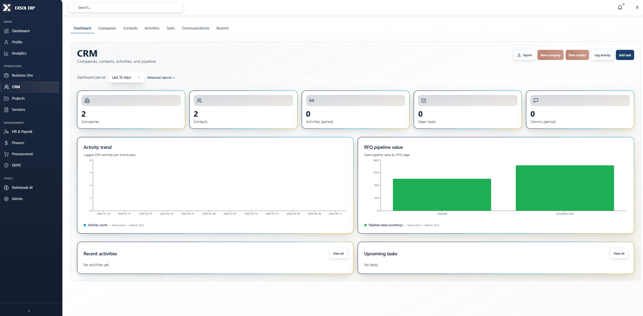The width and height of the screenshot is (643, 316).
Task: Click the 'Activities (period)' card label
Action: [x=320, y=122]
